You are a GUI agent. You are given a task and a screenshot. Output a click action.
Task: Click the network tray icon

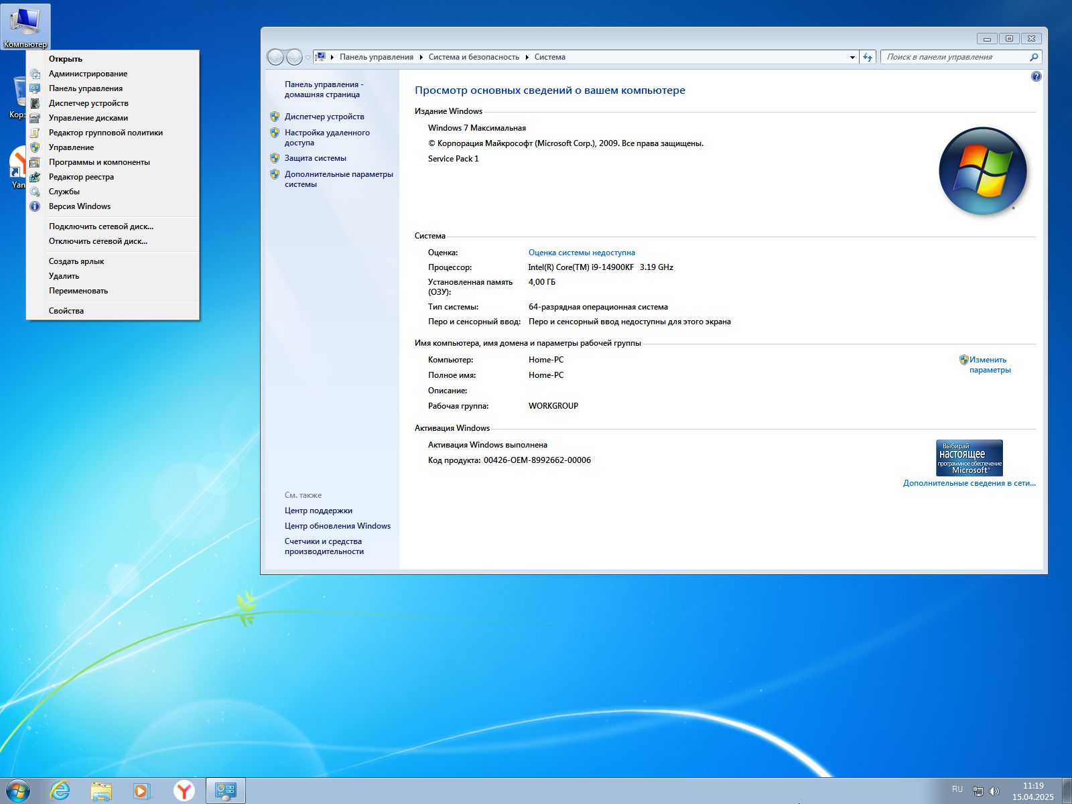pos(978,791)
